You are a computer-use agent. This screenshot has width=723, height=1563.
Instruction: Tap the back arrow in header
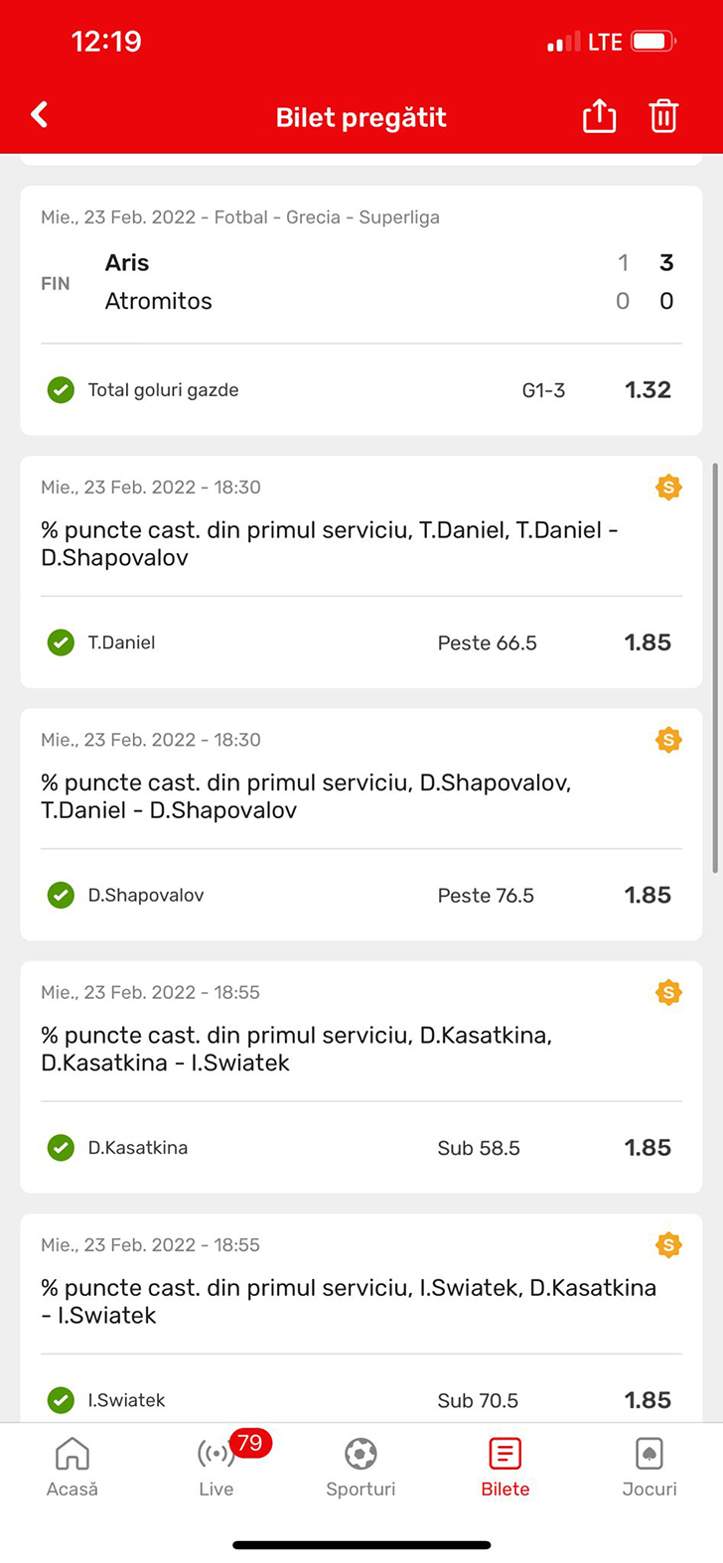(40, 115)
